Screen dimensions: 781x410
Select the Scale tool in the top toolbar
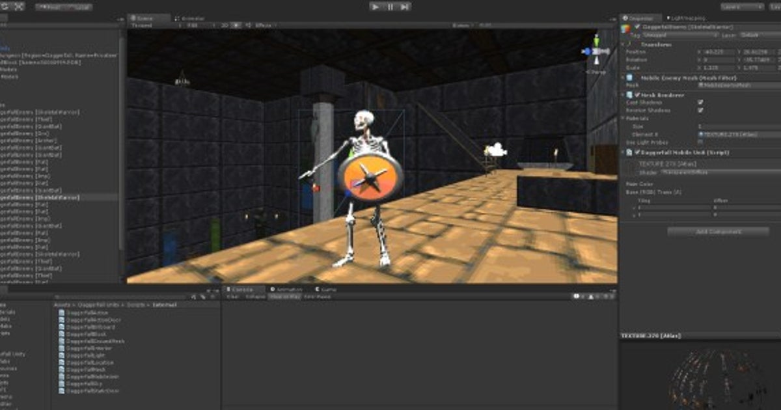[x=18, y=7]
